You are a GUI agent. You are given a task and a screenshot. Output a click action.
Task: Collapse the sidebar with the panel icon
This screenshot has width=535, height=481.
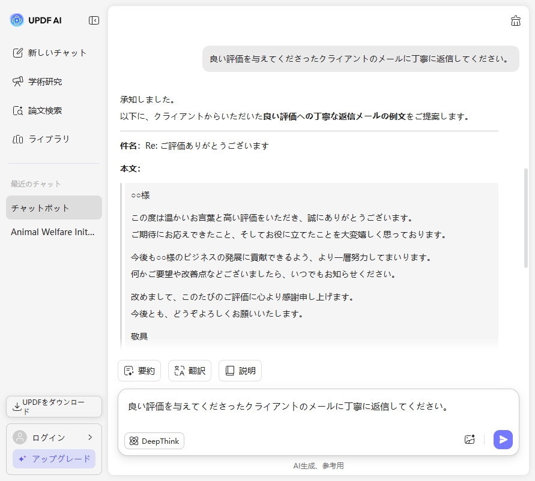(x=94, y=20)
